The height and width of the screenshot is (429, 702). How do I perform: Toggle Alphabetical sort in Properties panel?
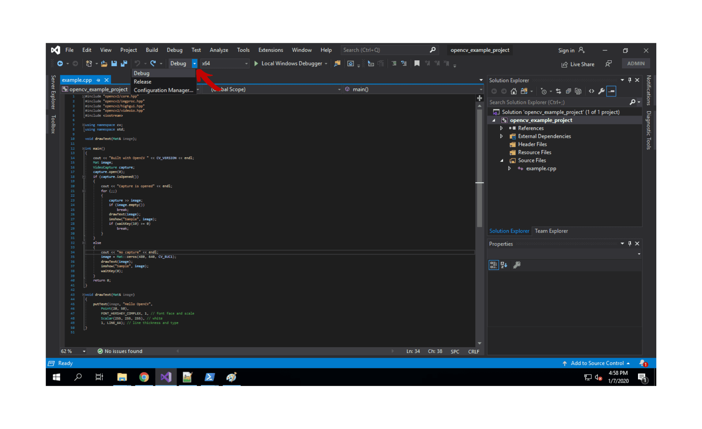pos(504,265)
